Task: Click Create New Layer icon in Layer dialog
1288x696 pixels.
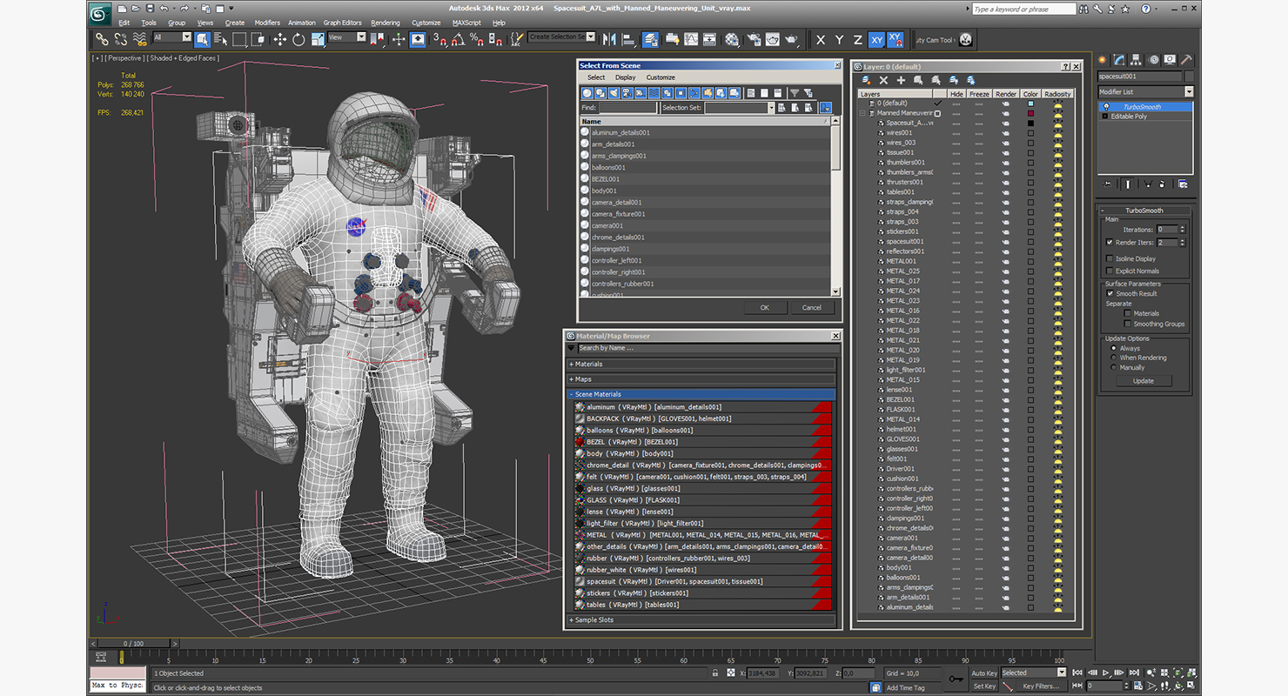Action: point(866,80)
